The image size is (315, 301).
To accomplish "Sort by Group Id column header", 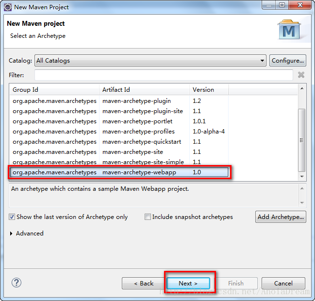I will (54, 90).
